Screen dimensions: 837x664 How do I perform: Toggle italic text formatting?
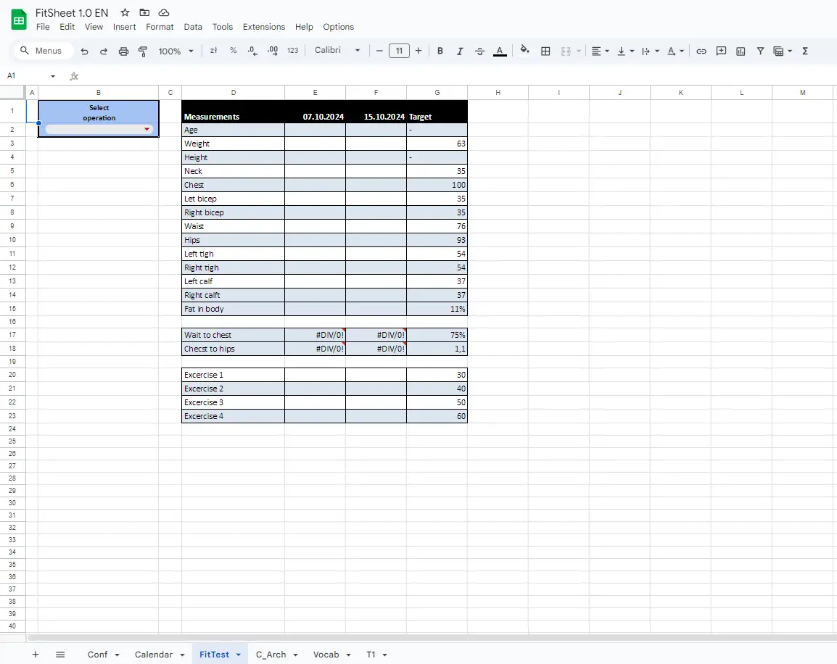tap(460, 51)
